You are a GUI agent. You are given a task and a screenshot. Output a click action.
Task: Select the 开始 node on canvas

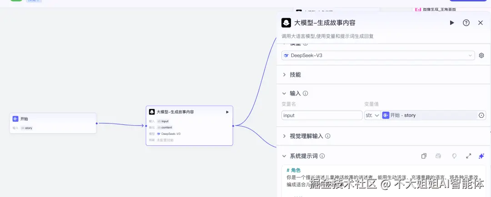point(53,123)
